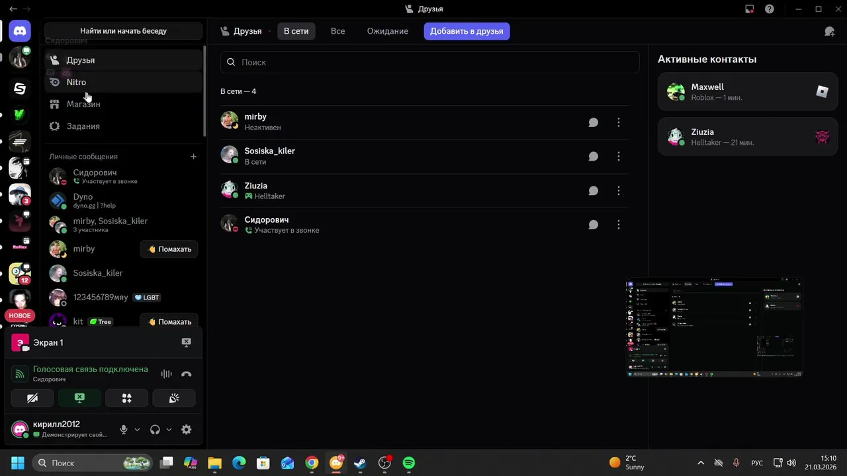Open Друзья in the sidebar
The image size is (847, 476).
click(x=124, y=60)
